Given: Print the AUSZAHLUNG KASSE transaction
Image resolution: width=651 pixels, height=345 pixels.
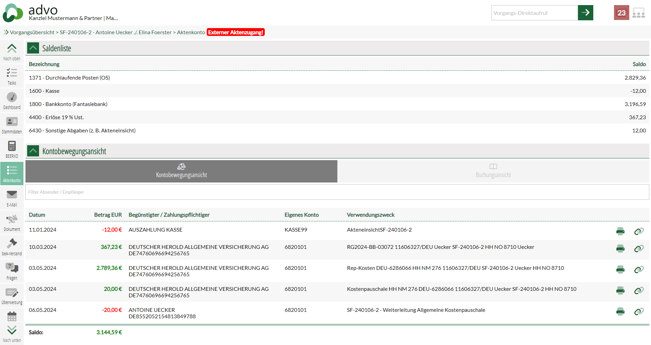Looking at the screenshot, I should tap(620, 231).
